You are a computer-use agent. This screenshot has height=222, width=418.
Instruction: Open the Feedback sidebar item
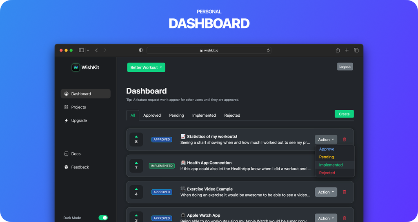(x=76, y=167)
